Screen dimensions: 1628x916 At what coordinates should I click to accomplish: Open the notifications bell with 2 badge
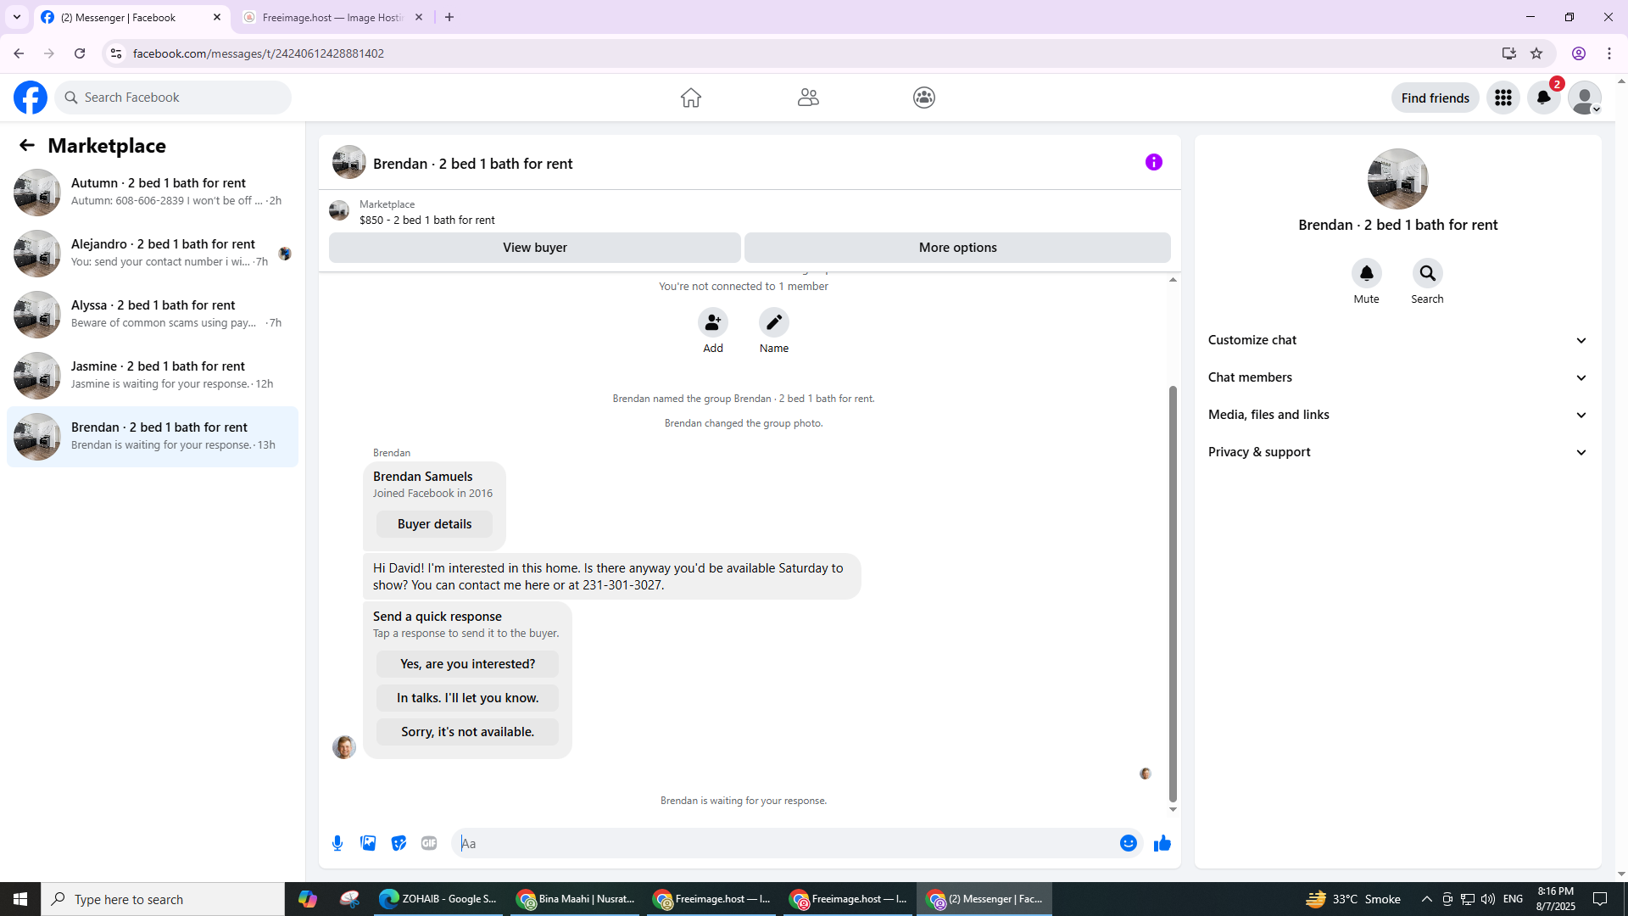1544,98
